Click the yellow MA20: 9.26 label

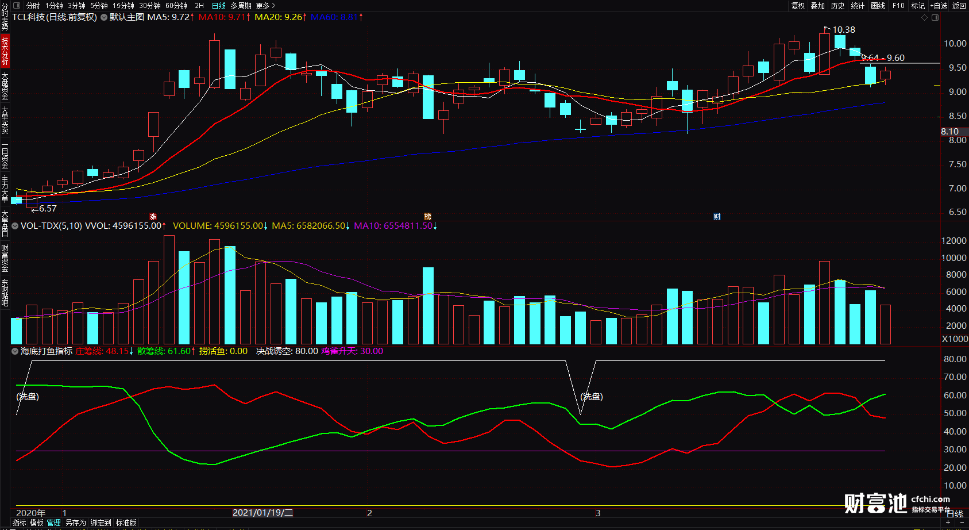(280, 17)
